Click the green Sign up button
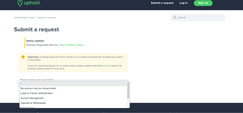 click(x=203, y=3)
